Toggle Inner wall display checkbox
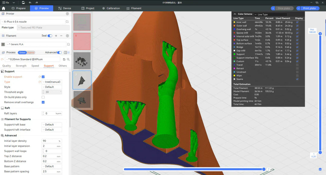Viewport: 326px width, 175px height. click(298, 22)
